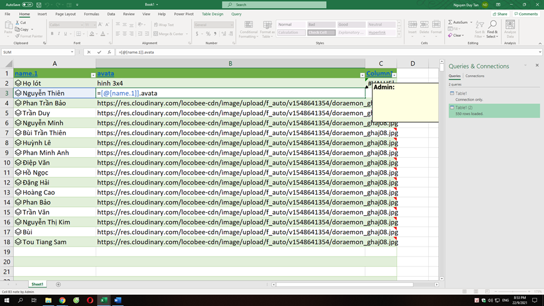544x306 pixels.
Task: Expand the formula bar
Action: 540,52
